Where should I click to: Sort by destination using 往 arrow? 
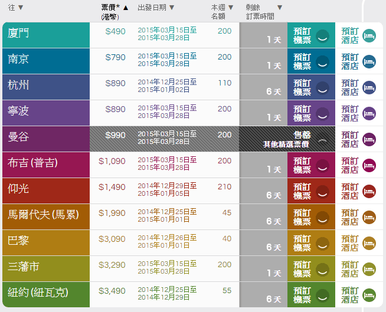click(21, 8)
